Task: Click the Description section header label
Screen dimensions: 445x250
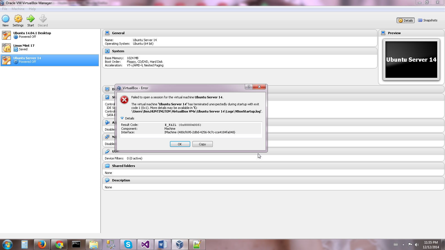Action: 121,180
